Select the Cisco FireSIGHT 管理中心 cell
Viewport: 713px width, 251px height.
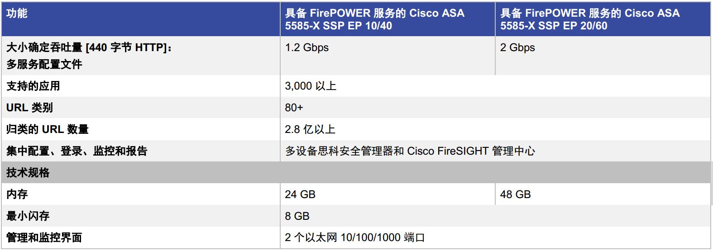click(x=495, y=151)
